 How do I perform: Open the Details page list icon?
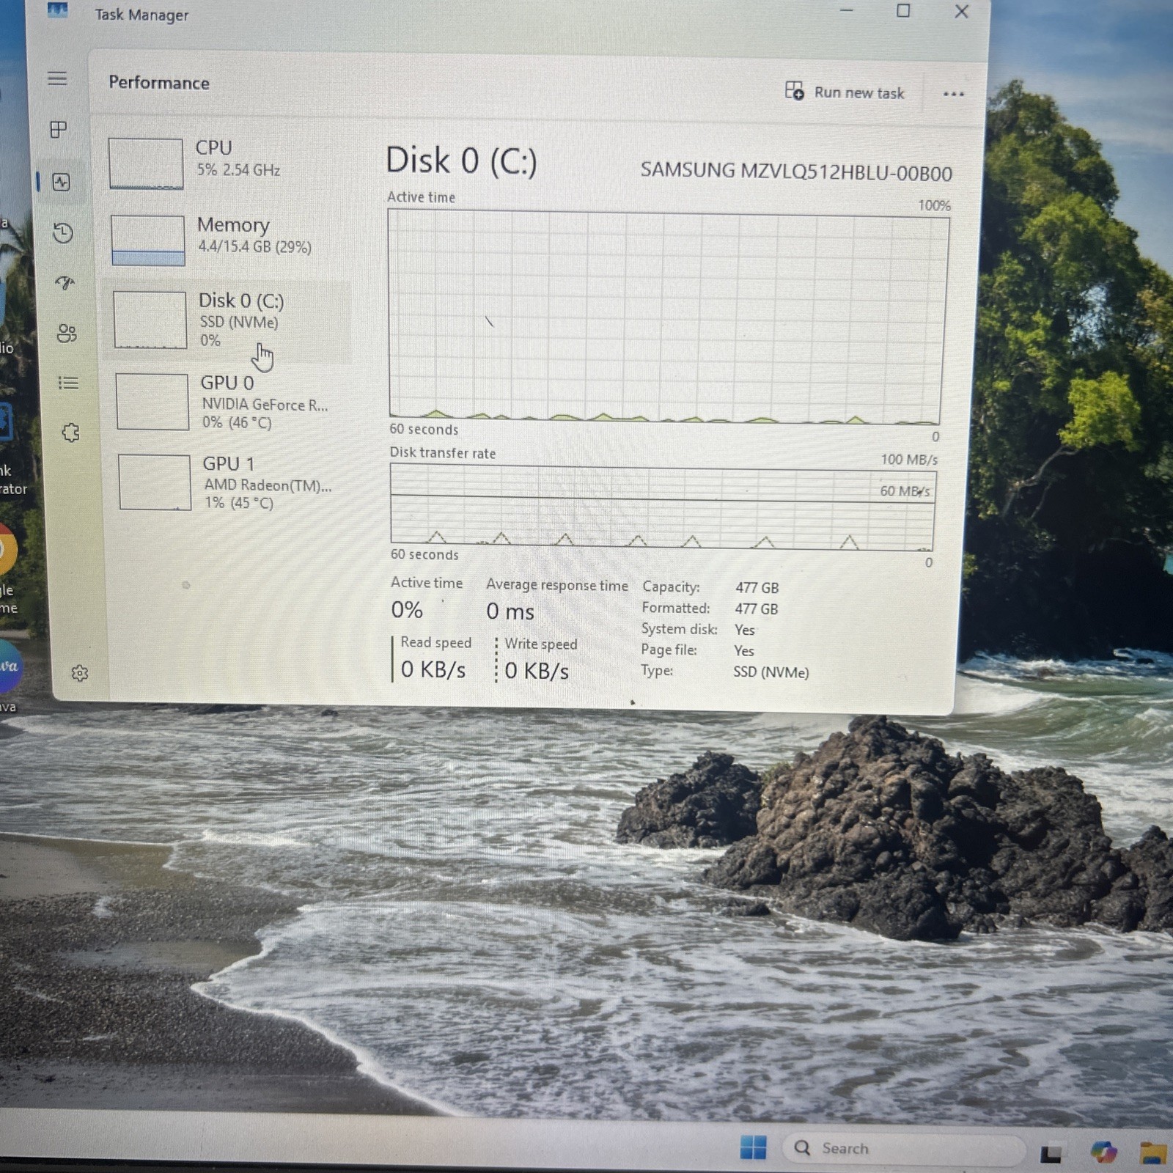pos(68,383)
